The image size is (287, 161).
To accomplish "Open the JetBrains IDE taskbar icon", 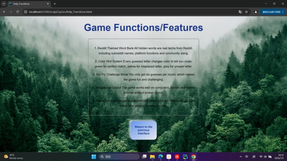I will pos(185,157).
